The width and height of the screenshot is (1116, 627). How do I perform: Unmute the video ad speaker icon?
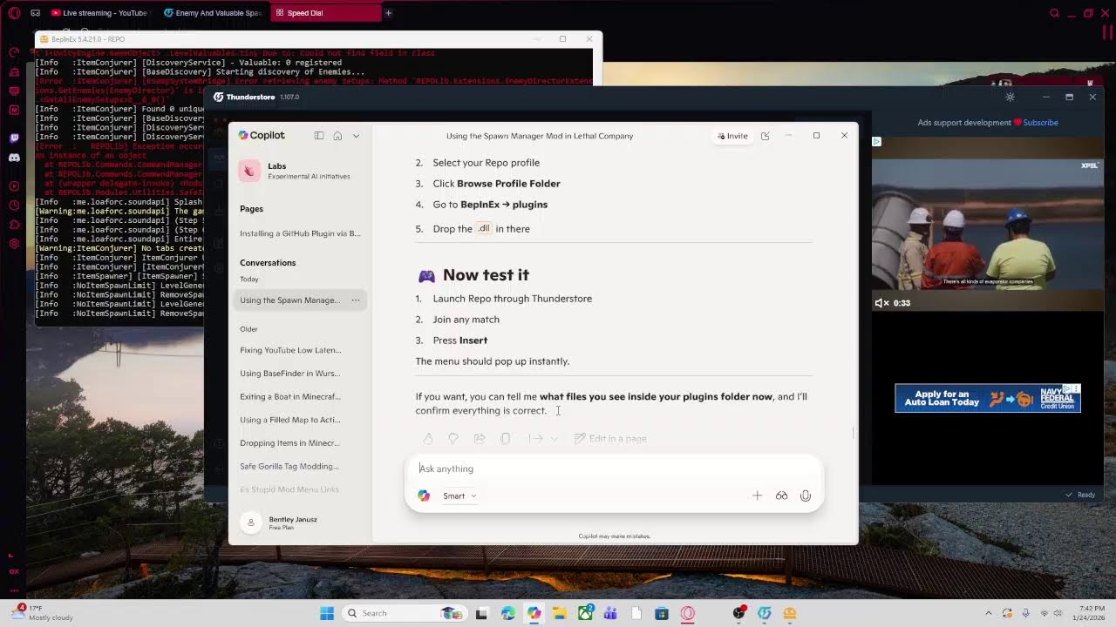pyautogui.click(x=881, y=303)
